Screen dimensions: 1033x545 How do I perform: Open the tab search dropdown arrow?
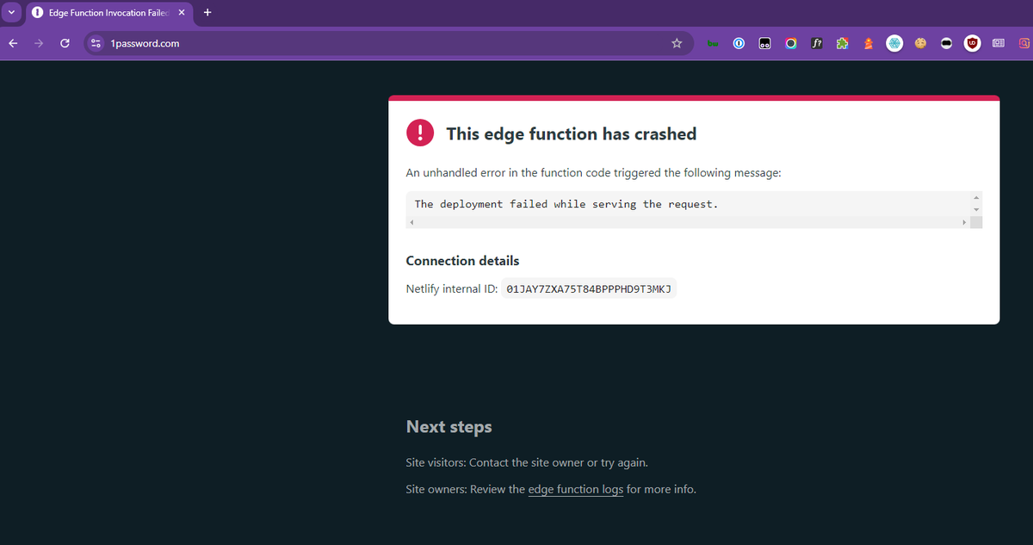[x=11, y=12]
